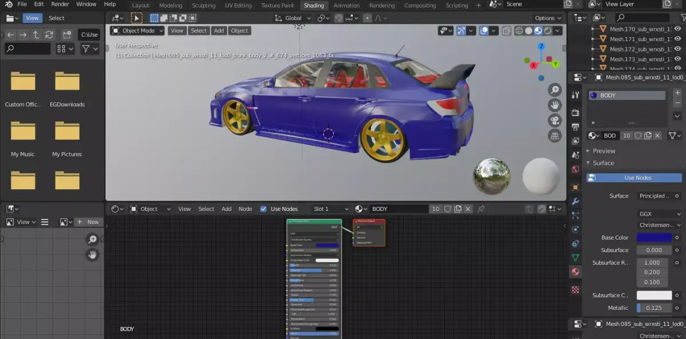
Task: Create new folder in file browser
Action: click(x=67, y=35)
